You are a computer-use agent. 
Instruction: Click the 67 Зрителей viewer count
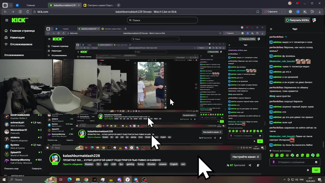pyautogui.click(x=236, y=165)
